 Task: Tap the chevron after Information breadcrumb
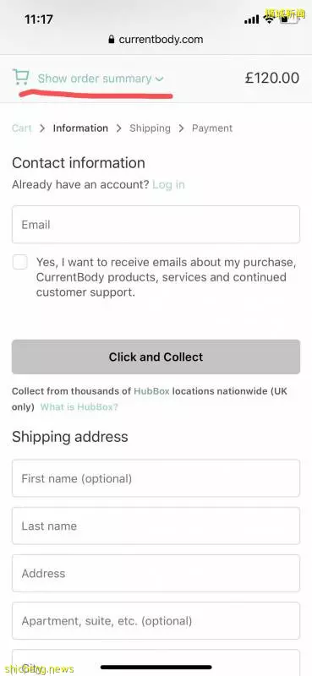118,128
